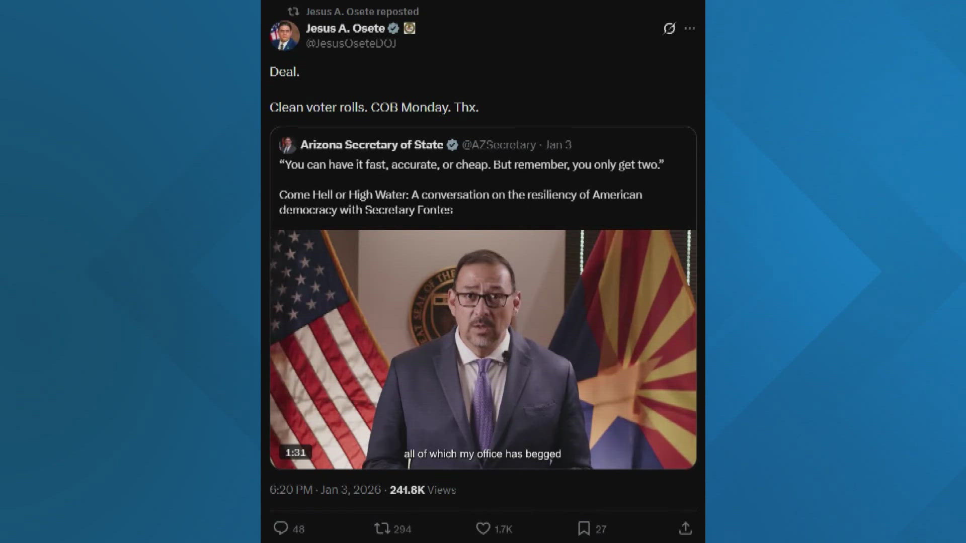
Task: Click the quoted tweet's Jan 3 date
Action: coord(558,145)
